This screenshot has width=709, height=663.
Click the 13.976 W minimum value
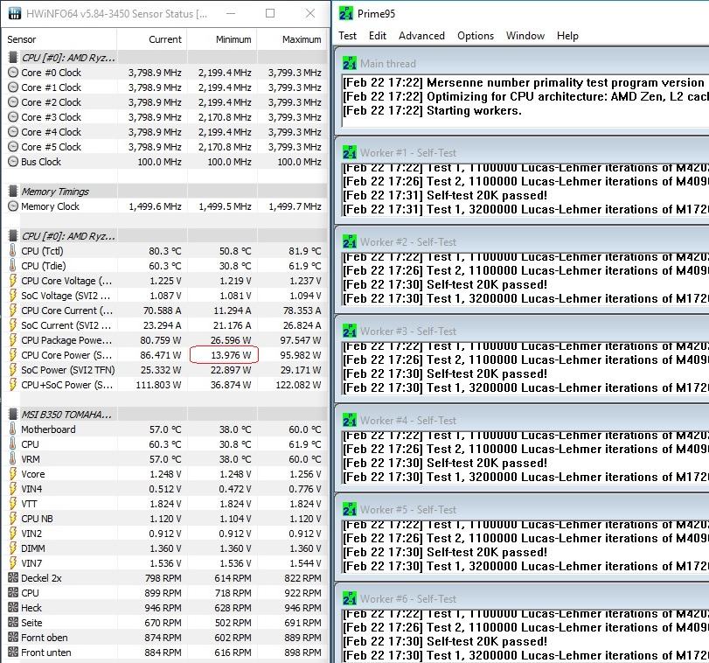(x=231, y=355)
